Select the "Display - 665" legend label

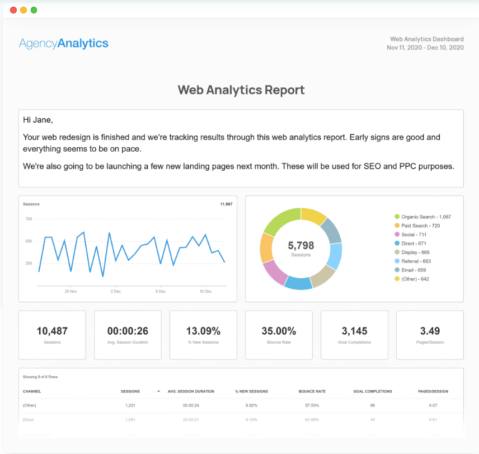click(x=415, y=252)
